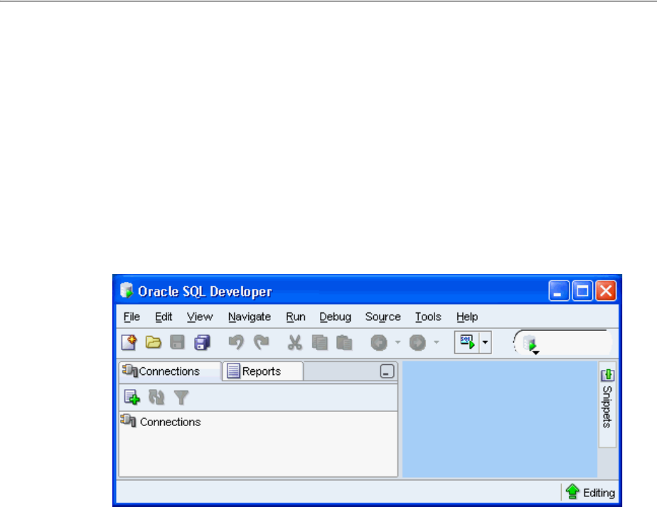Maximize the Oracle SQL Developer window
The height and width of the screenshot is (507, 657).
point(582,290)
